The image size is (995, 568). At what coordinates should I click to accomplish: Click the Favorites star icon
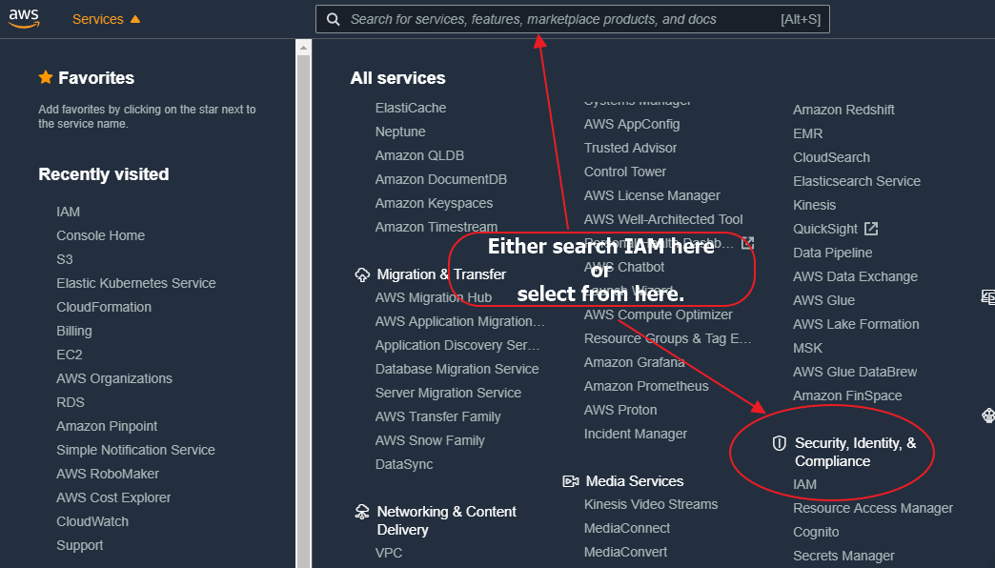(x=46, y=77)
